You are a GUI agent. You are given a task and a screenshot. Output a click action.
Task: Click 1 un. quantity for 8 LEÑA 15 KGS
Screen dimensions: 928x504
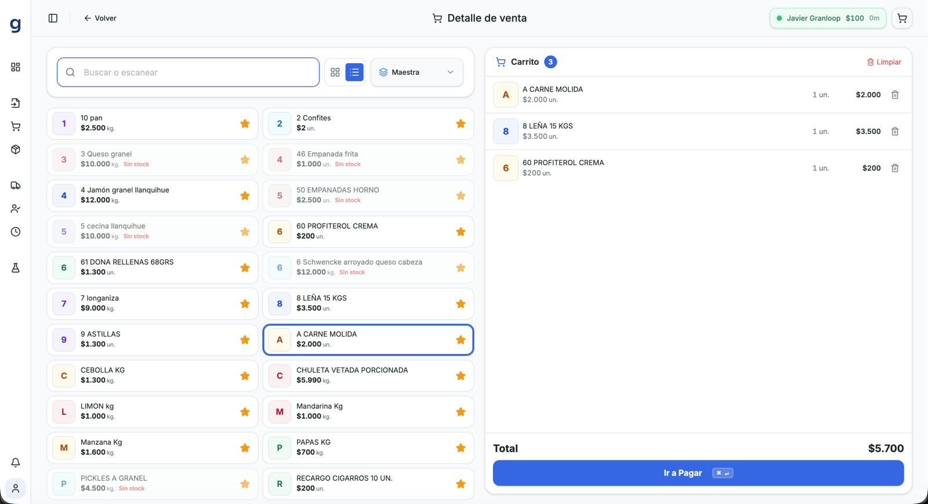(x=821, y=132)
